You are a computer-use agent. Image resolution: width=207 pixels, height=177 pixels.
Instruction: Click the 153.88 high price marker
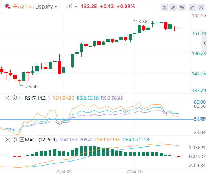[x=140, y=22]
